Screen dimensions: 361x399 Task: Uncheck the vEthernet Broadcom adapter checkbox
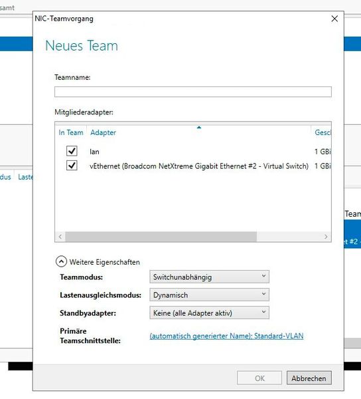72,166
